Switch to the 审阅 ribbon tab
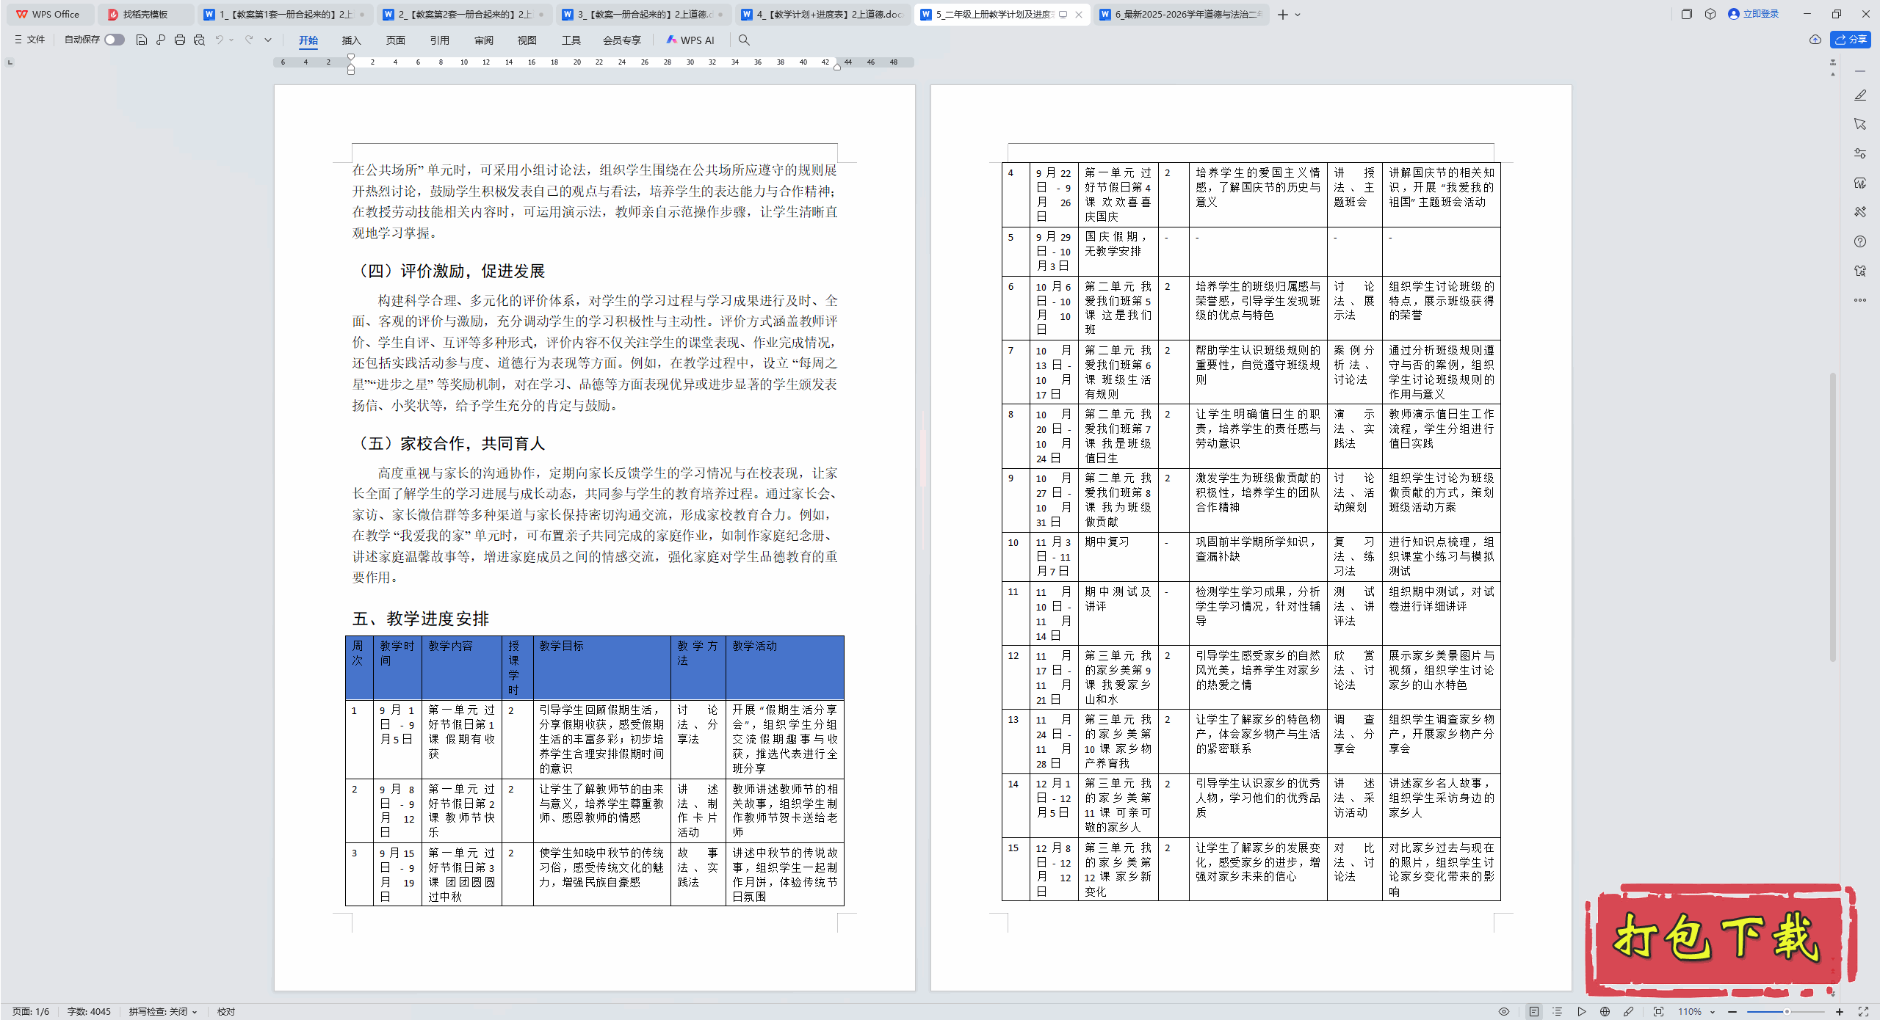Viewport: 1880px width, 1020px height. coord(483,40)
